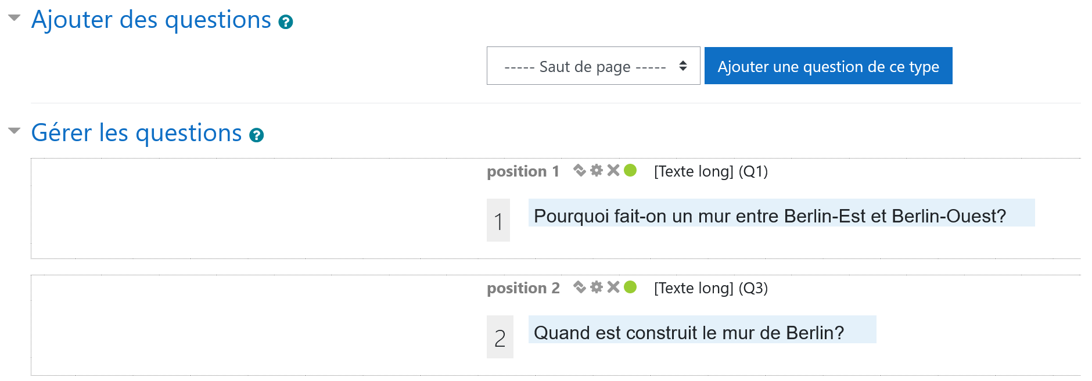
Task: Click the question number 1 box
Action: 498,221
